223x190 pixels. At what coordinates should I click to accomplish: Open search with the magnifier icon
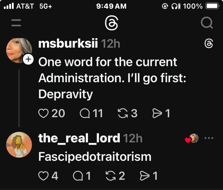206,23
